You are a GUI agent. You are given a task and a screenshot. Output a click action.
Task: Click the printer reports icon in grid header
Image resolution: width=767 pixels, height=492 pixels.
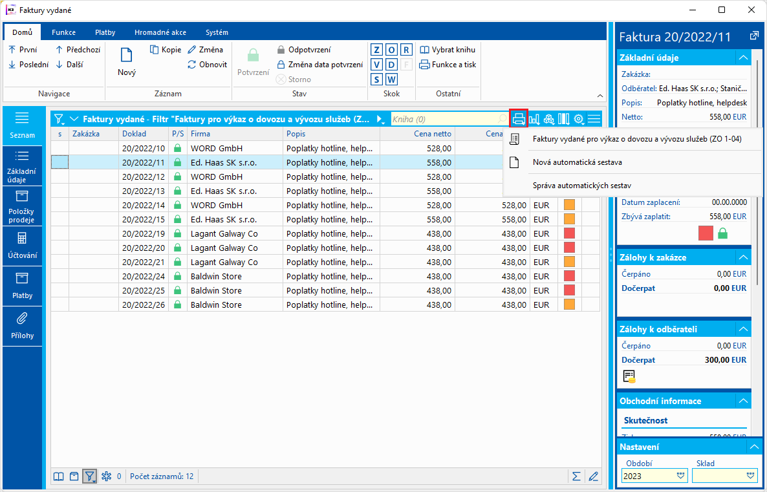519,119
